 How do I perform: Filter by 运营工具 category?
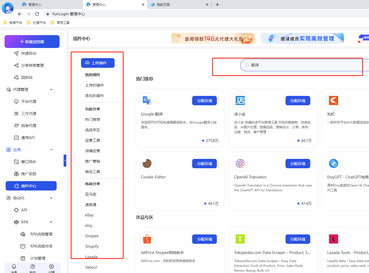pyautogui.click(x=93, y=140)
